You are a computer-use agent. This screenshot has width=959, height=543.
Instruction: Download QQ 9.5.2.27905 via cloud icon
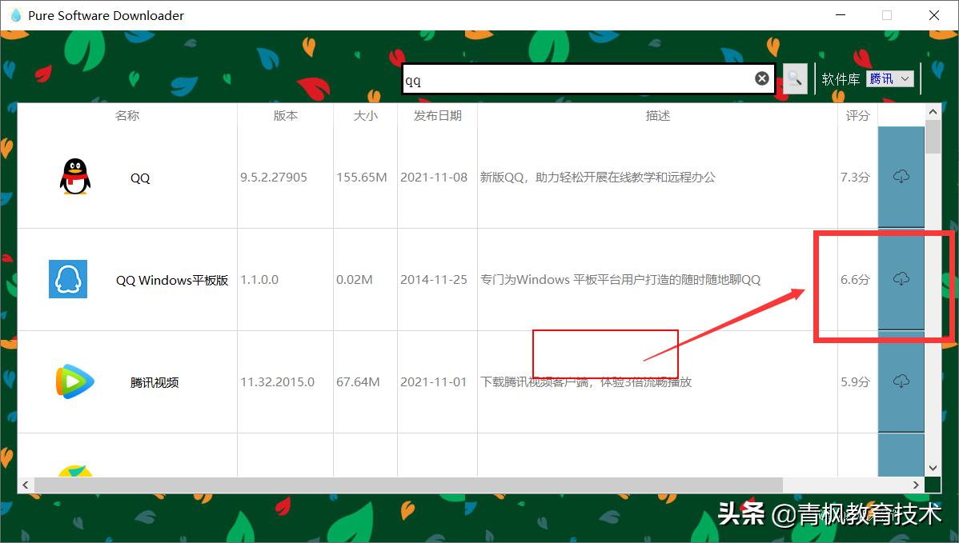point(901,177)
